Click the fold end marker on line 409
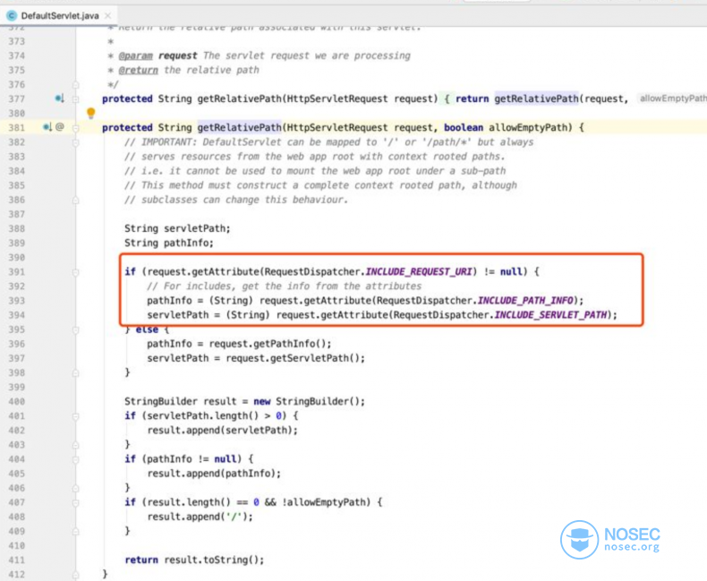This screenshot has width=707, height=581. (x=76, y=532)
